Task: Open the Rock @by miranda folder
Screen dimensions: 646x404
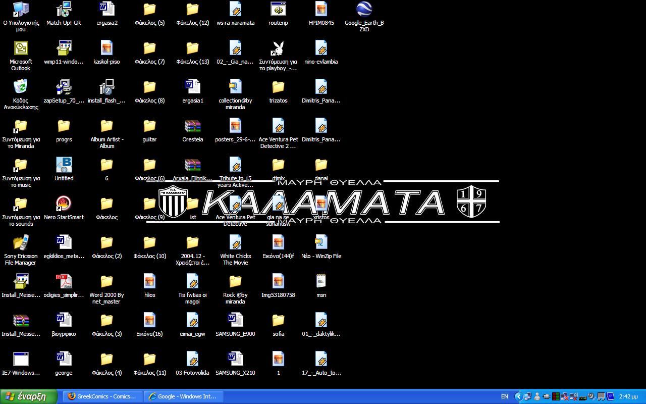Action: tap(235, 281)
